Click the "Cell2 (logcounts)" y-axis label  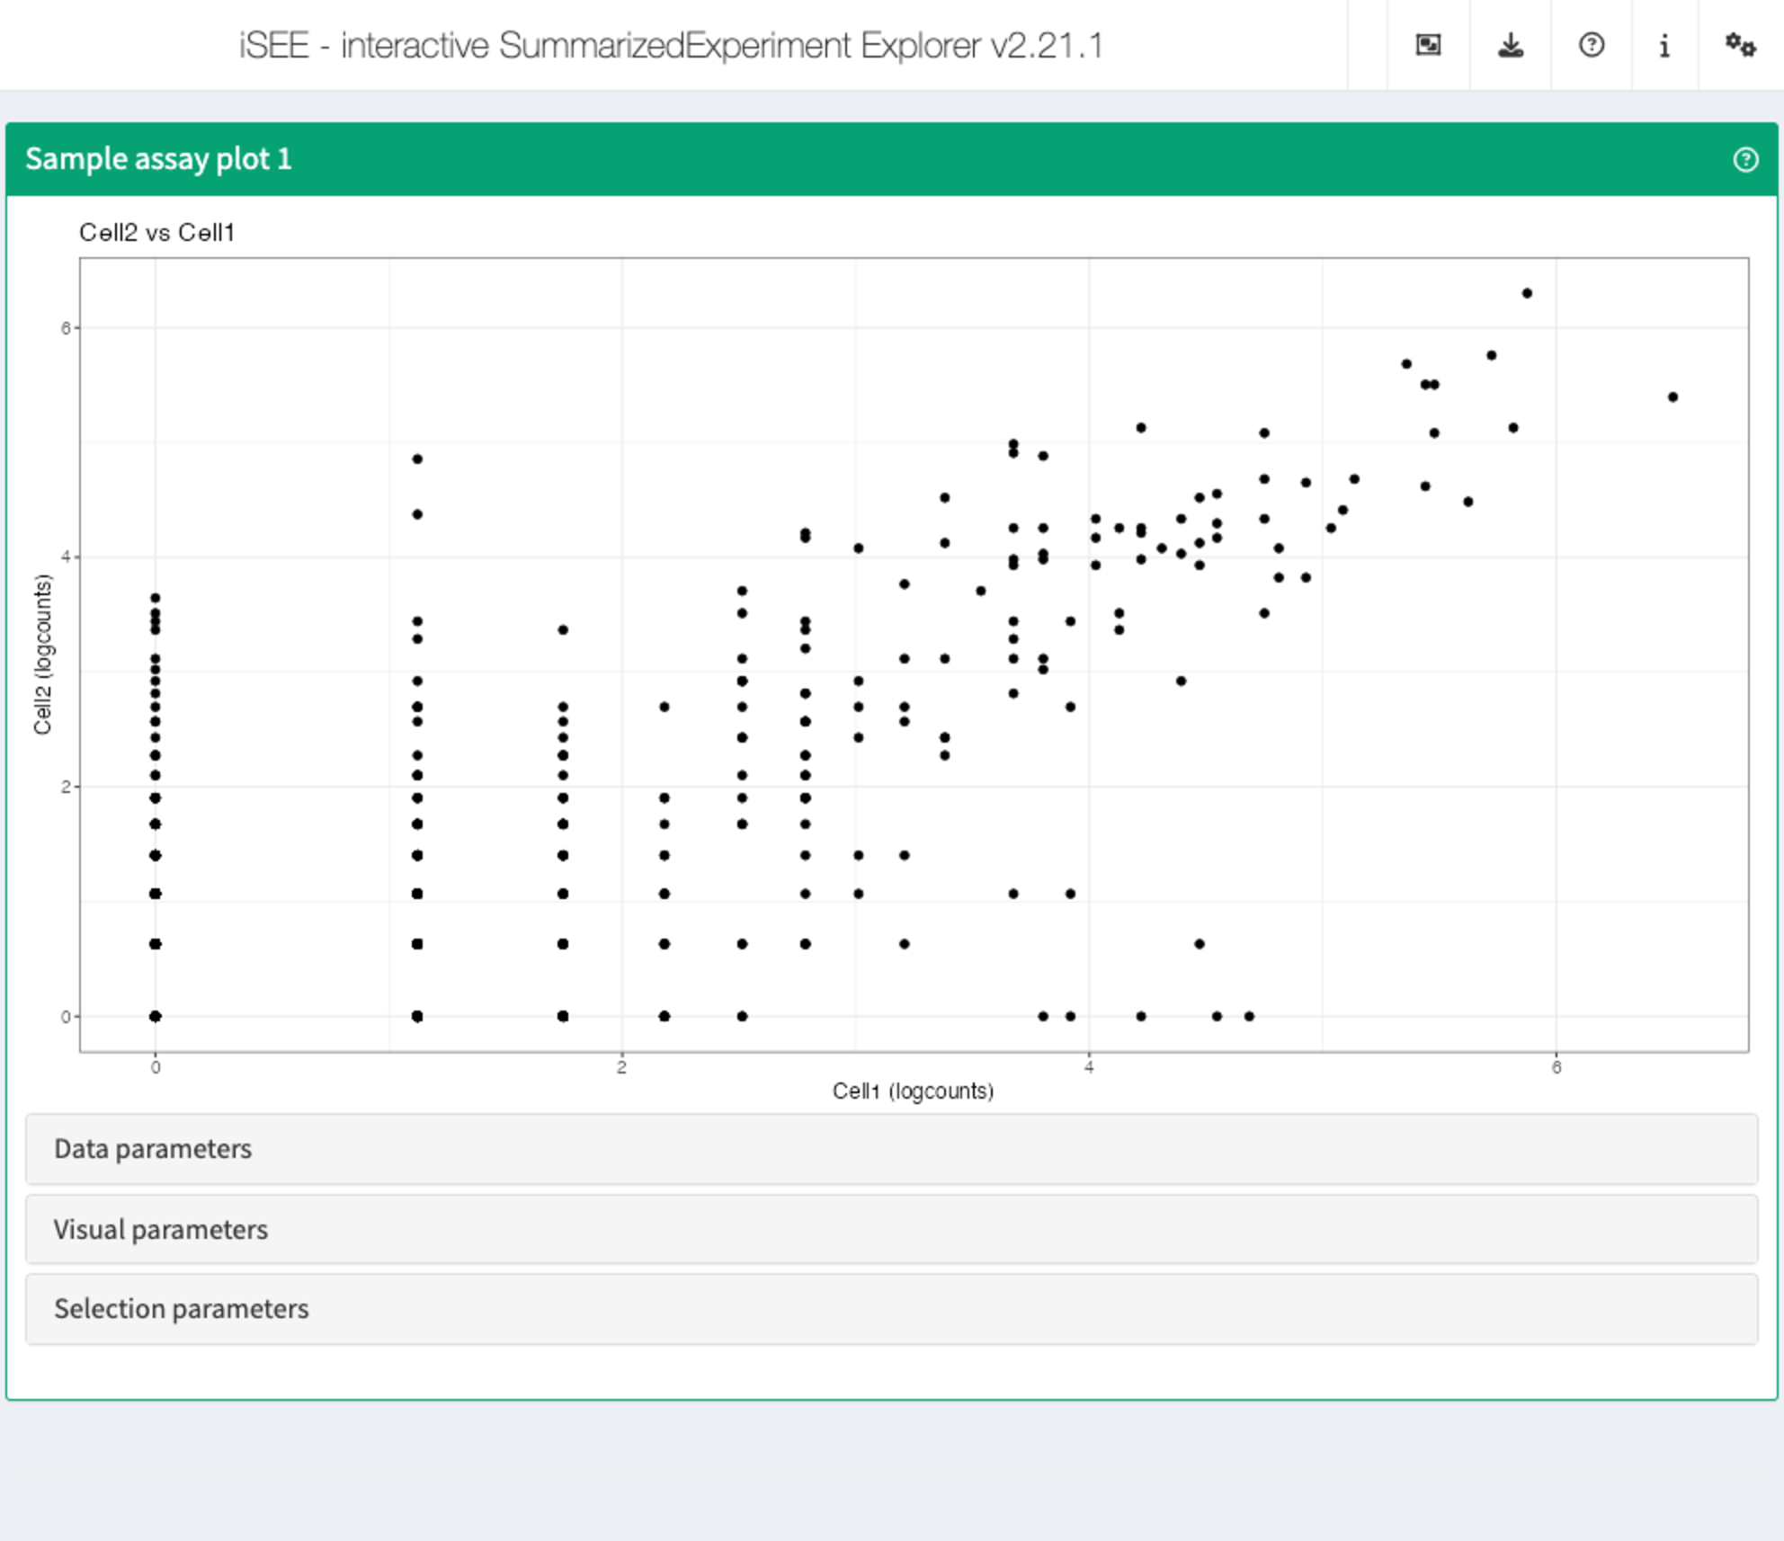pyautogui.click(x=42, y=655)
